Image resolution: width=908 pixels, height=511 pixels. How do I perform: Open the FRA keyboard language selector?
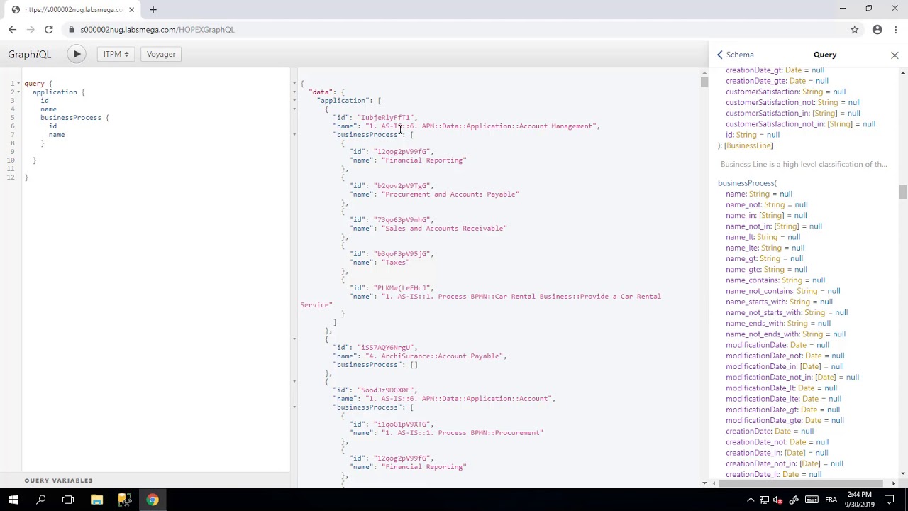tap(831, 500)
